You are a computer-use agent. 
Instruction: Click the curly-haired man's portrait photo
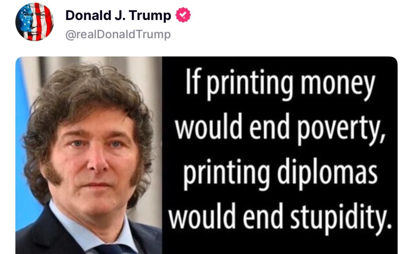click(89, 155)
